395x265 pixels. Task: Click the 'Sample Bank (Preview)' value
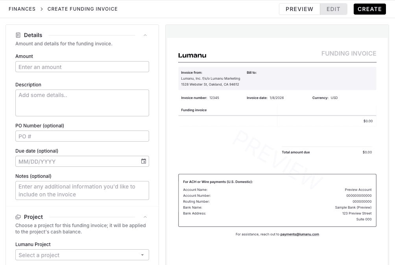tap(353, 207)
